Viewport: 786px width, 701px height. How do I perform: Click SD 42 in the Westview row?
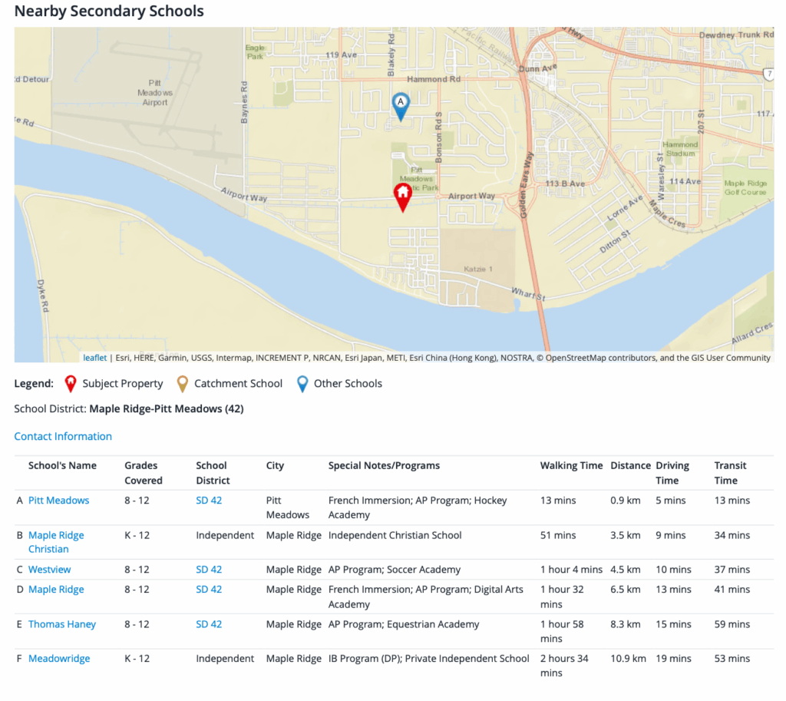pyautogui.click(x=209, y=570)
